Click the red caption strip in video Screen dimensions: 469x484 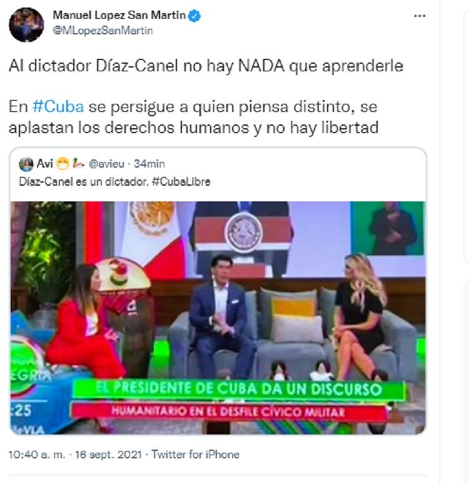tap(228, 411)
